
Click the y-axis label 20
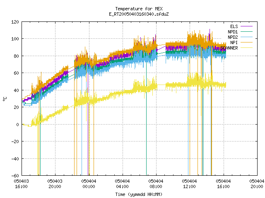[16, 107]
